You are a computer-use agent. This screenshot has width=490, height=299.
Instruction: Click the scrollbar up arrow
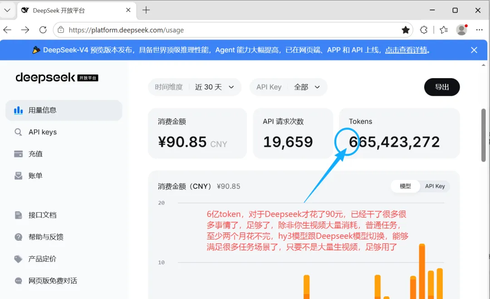click(x=484, y=65)
